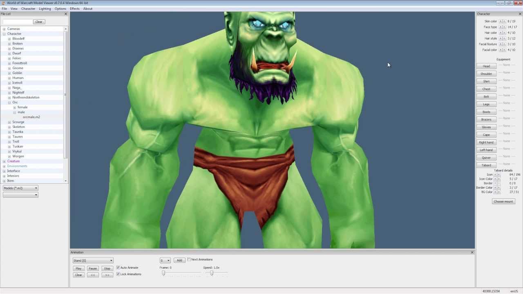Open the Options menu
Image resolution: width=523 pixels, height=294 pixels.
pos(60,9)
